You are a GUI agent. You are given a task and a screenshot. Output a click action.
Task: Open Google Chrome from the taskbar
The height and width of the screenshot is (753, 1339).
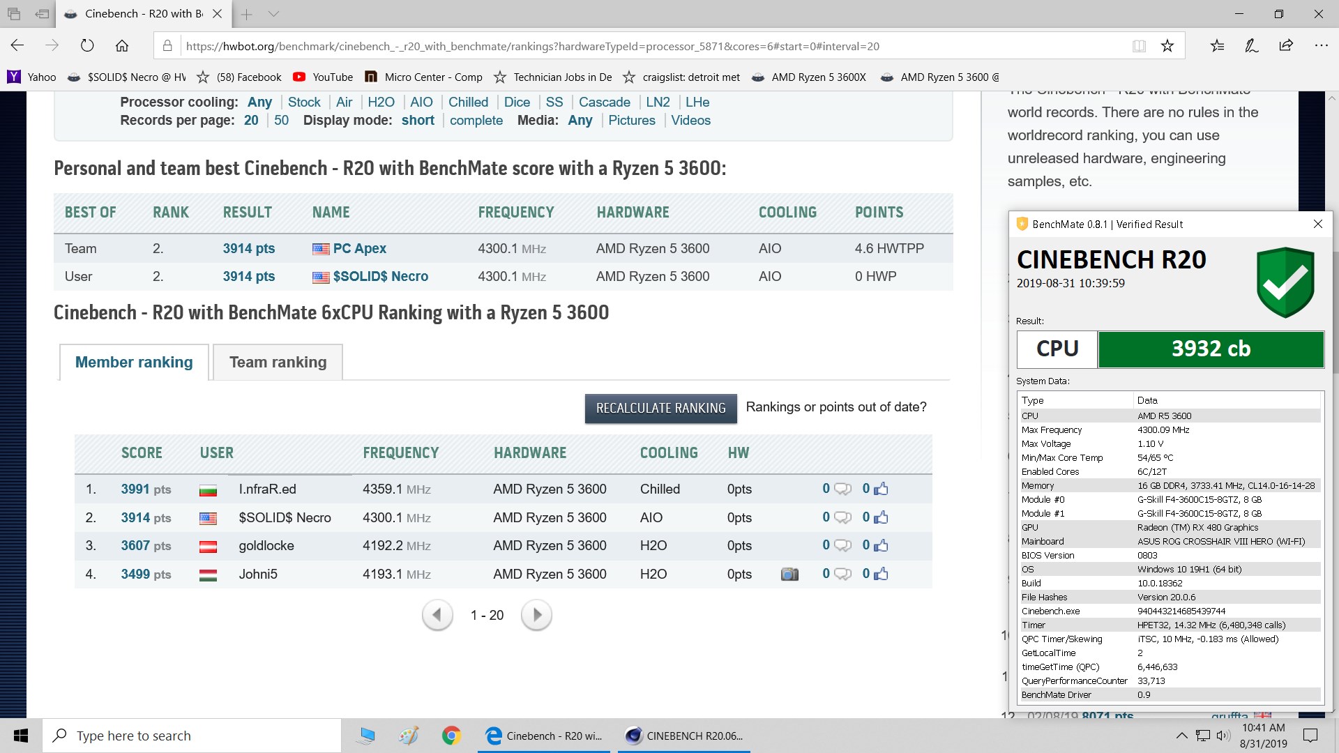tap(451, 736)
